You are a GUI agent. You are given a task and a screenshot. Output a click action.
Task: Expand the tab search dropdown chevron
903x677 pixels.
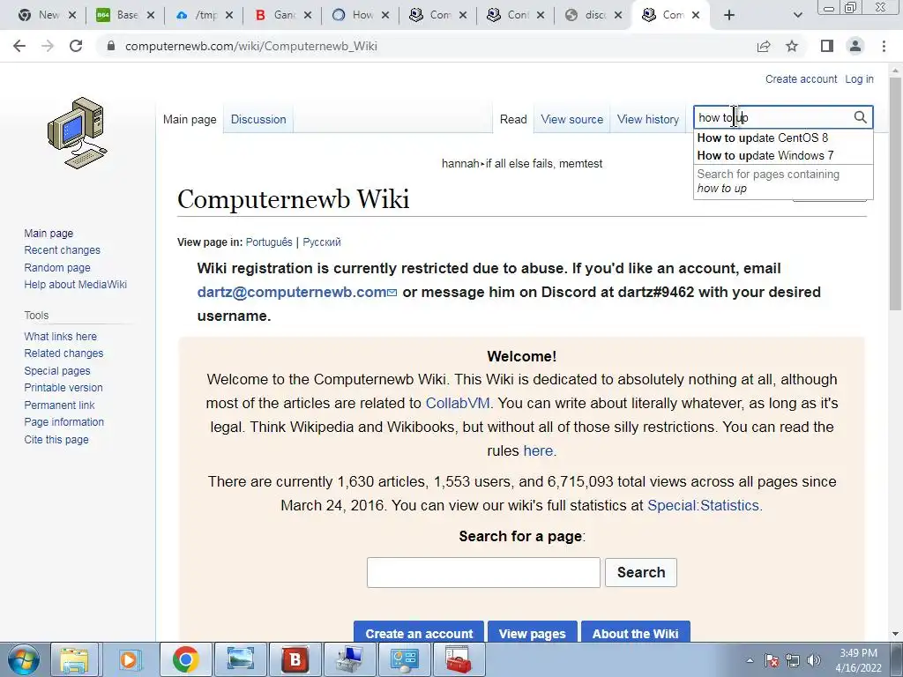point(797,15)
